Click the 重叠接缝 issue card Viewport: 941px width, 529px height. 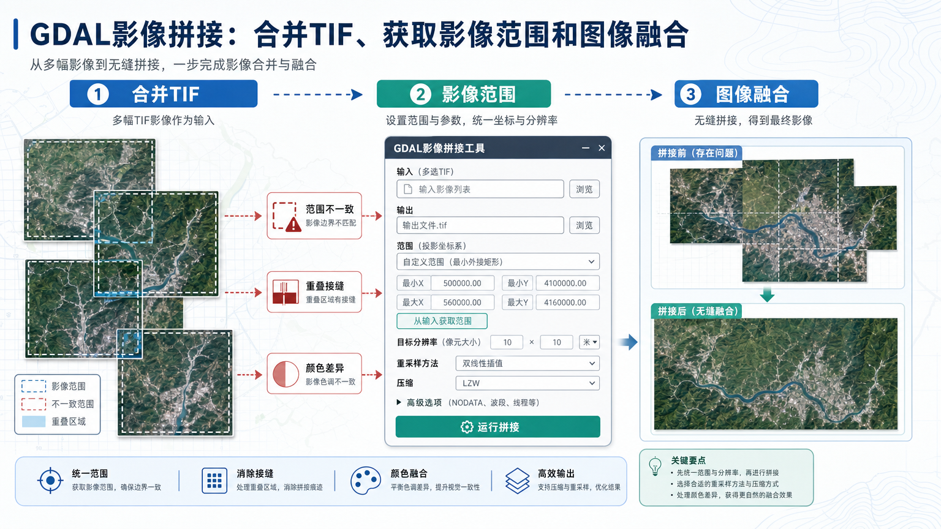pos(314,292)
